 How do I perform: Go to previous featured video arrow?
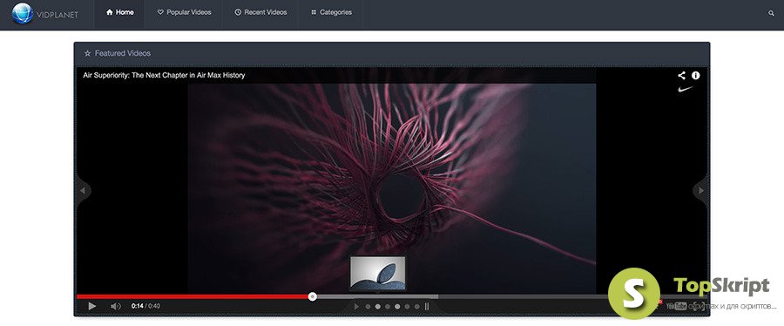click(x=83, y=191)
